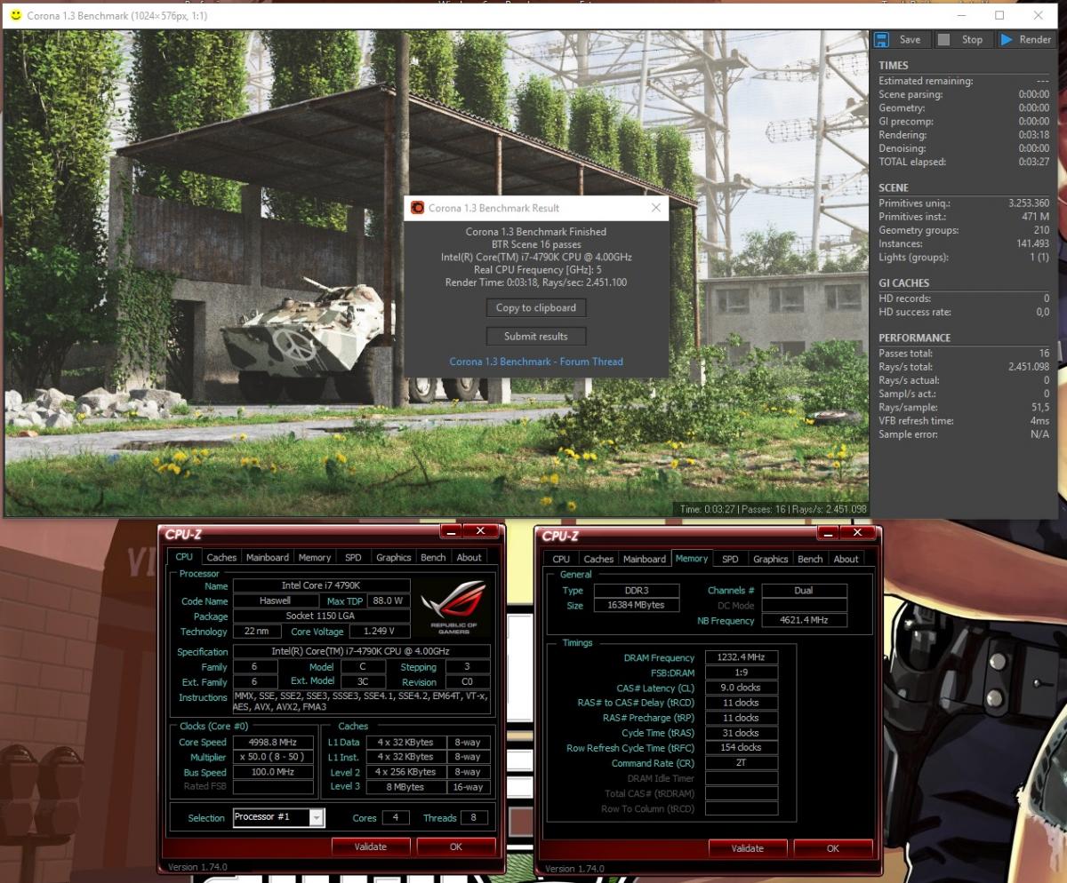Open Memory tab in left CPU-Z window
Image resolution: width=1067 pixels, height=883 pixels.
point(315,558)
